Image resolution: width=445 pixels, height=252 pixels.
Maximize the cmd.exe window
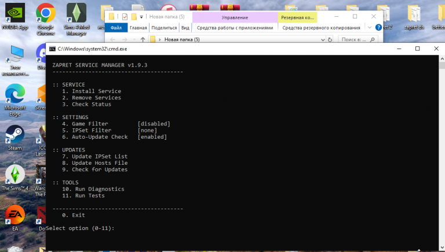(x=417, y=49)
